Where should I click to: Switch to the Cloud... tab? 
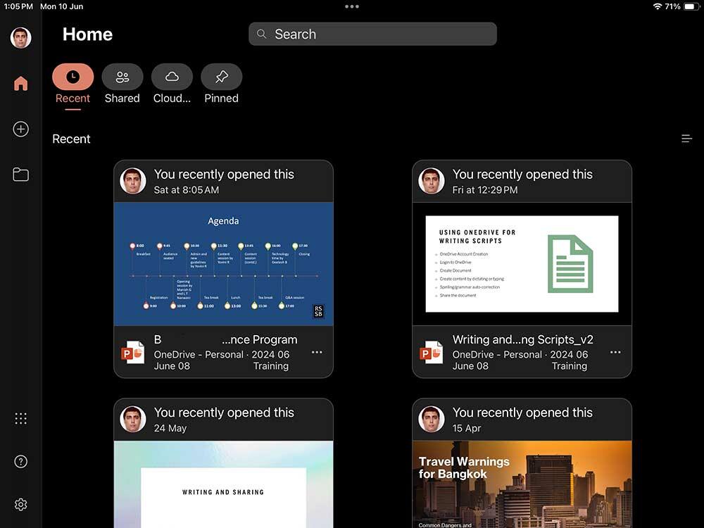click(172, 84)
